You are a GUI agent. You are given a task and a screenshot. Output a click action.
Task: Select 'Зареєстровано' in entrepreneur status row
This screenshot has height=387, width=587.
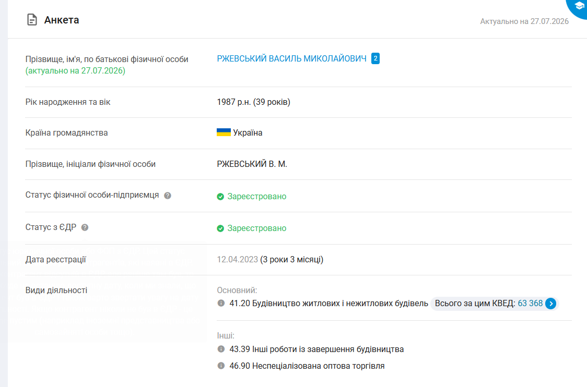coord(257,197)
